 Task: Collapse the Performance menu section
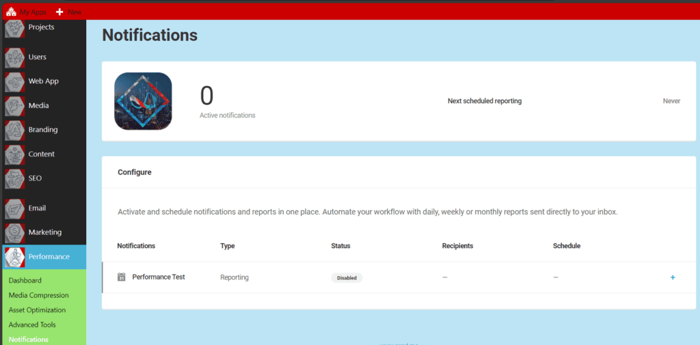point(48,257)
